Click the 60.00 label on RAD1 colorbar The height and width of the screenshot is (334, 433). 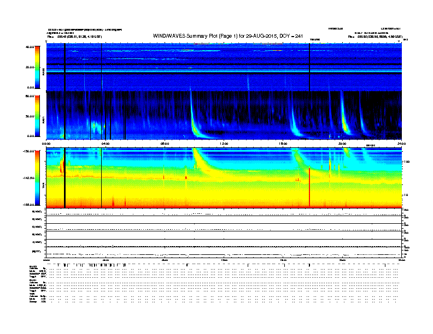point(30,96)
